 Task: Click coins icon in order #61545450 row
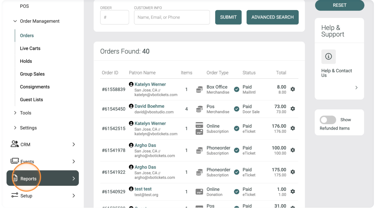pyautogui.click(x=199, y=109)
